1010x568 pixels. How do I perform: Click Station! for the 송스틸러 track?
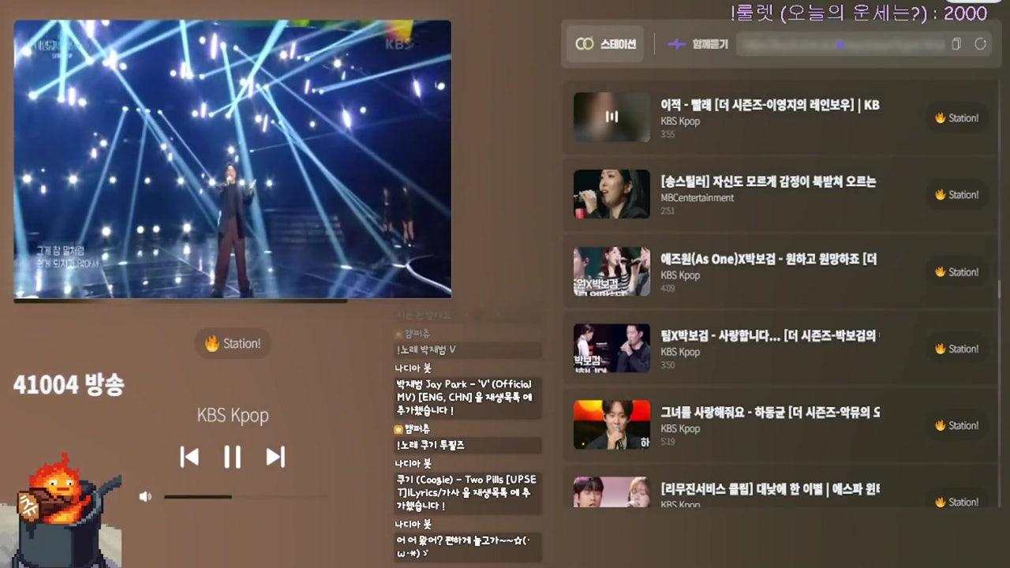tap(956, 194)
